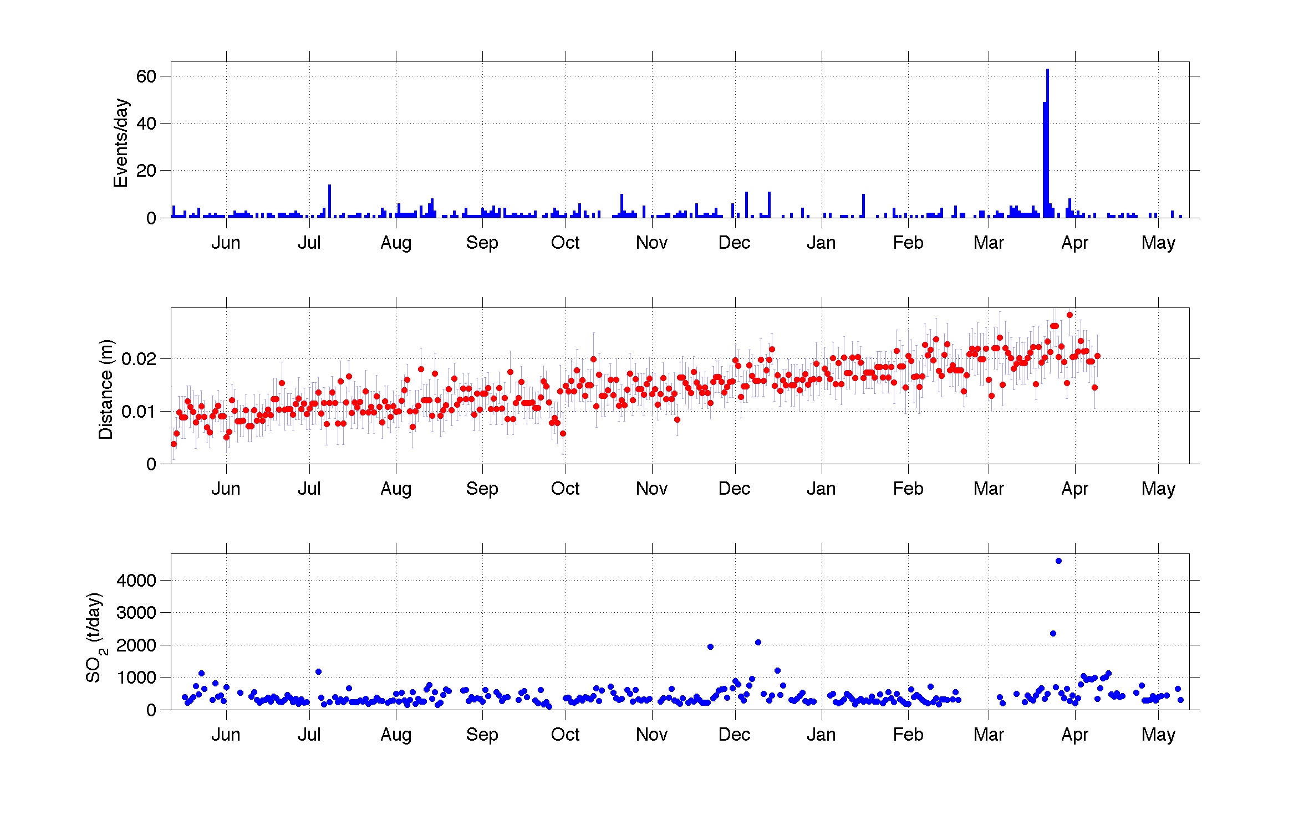The width and height of the screenshot is (1314, 821).
Task: Click the 0.02 tick label on Distance axis
Action: click(x=139, y=359)
